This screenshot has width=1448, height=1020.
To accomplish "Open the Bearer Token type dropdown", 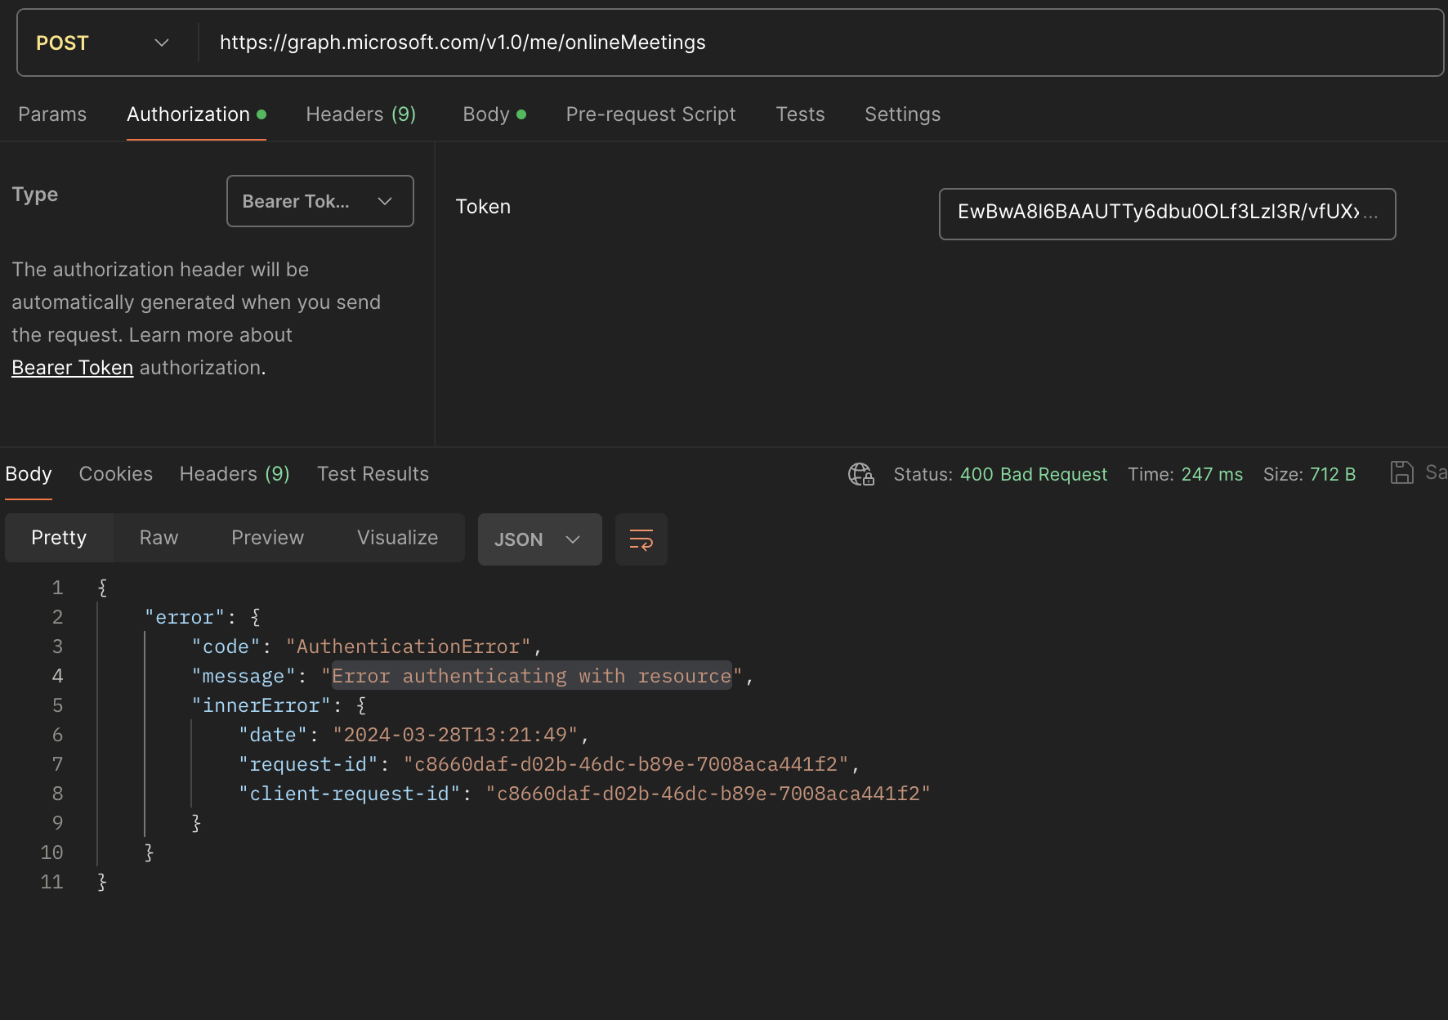I will (320, 201).
